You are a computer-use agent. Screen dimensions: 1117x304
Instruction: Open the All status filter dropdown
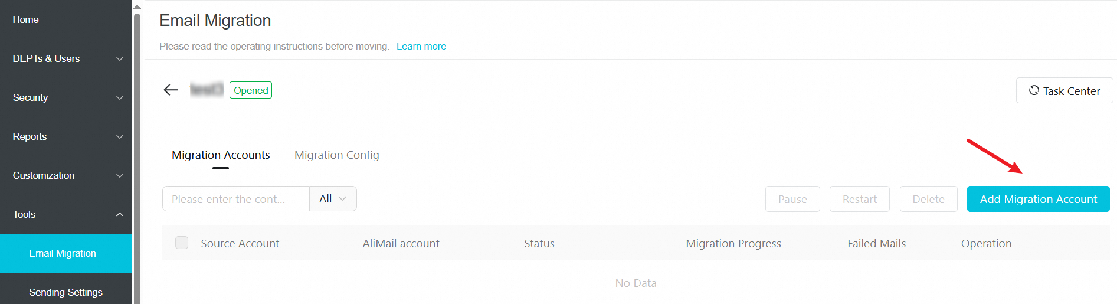333,198
